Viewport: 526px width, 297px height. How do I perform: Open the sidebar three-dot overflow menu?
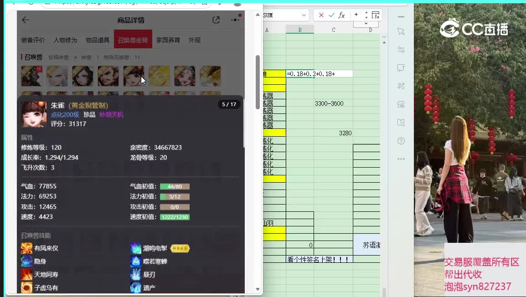pos(401,159)
